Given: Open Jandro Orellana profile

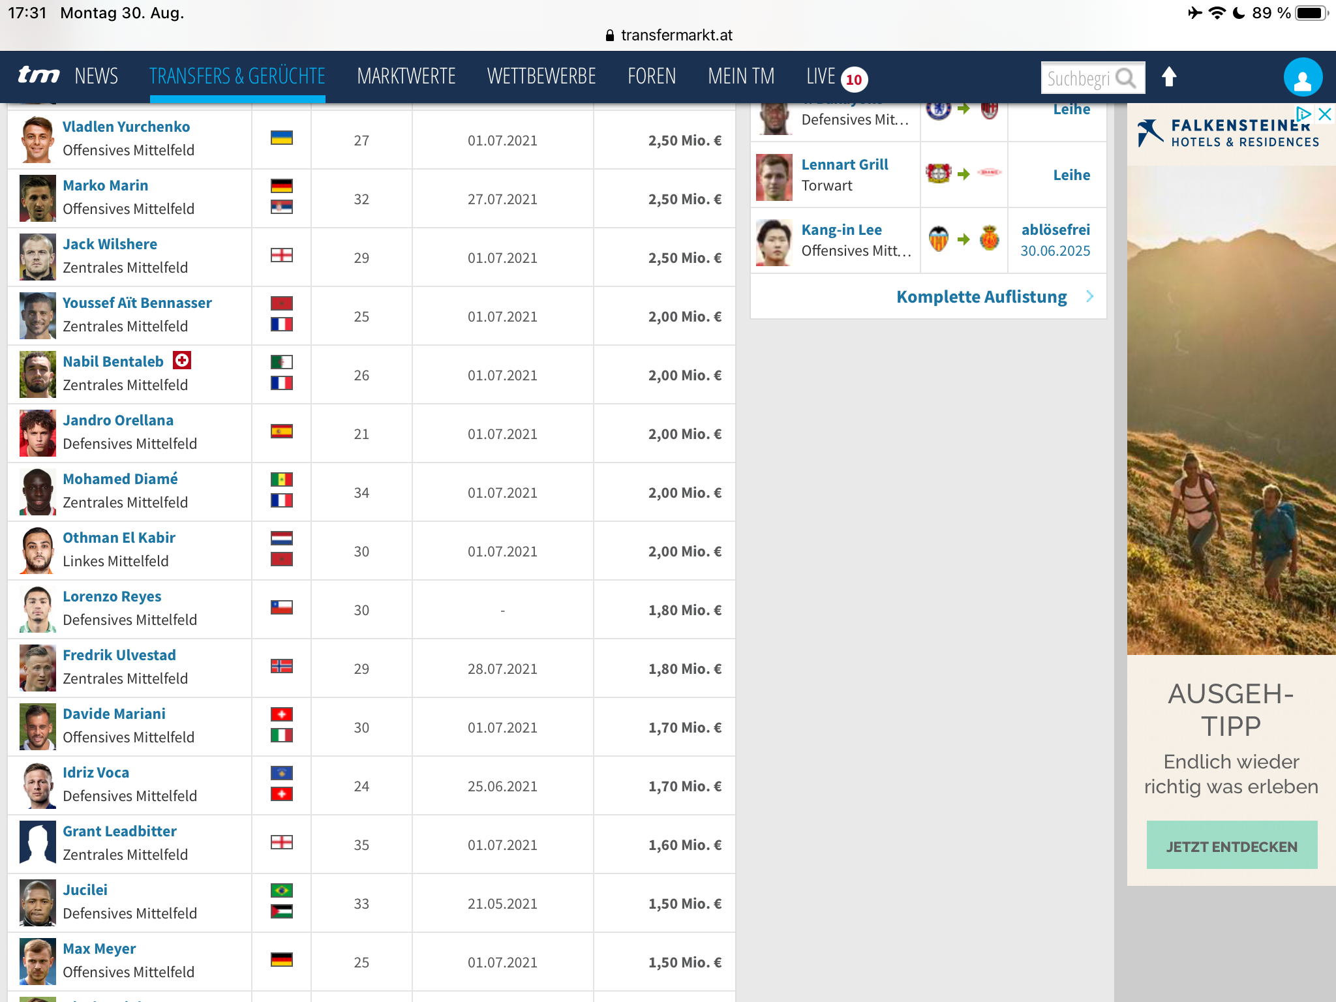Looking at the screenshot, I should pyautogui.click(x=118, y=420).
